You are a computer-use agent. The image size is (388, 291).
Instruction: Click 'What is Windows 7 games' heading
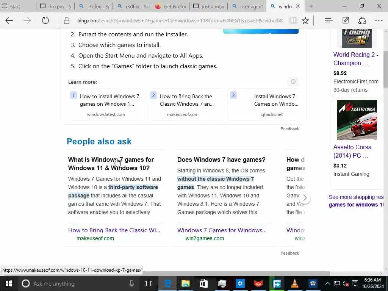tap(111, 164)
